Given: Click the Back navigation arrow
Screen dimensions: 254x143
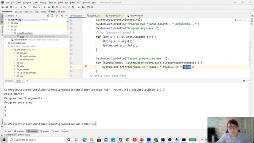Looking at the screenshot, I should (x=16, y=7).
